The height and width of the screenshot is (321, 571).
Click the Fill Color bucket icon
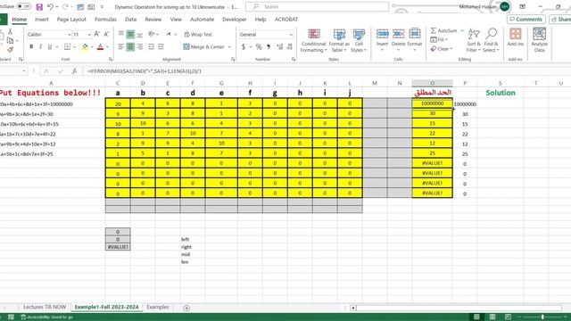(85, 47)
